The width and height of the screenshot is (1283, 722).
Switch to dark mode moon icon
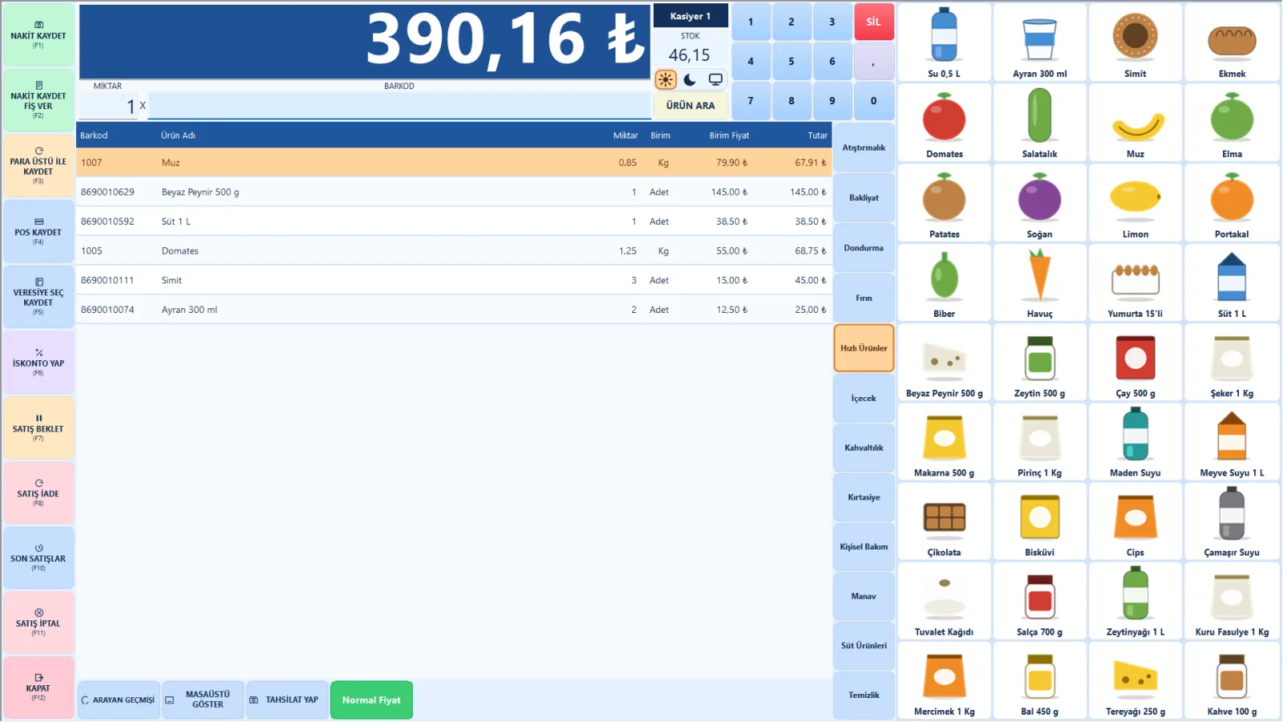click(x=690, y=79)
